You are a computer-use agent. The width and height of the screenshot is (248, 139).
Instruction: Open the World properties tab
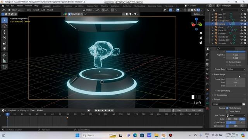pos(207,78)
